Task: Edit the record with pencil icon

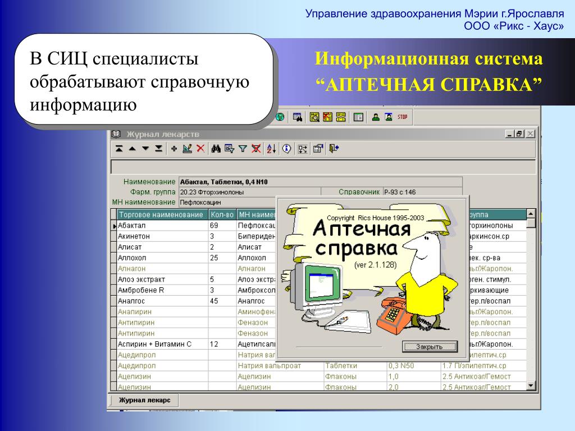Action: 188,149
